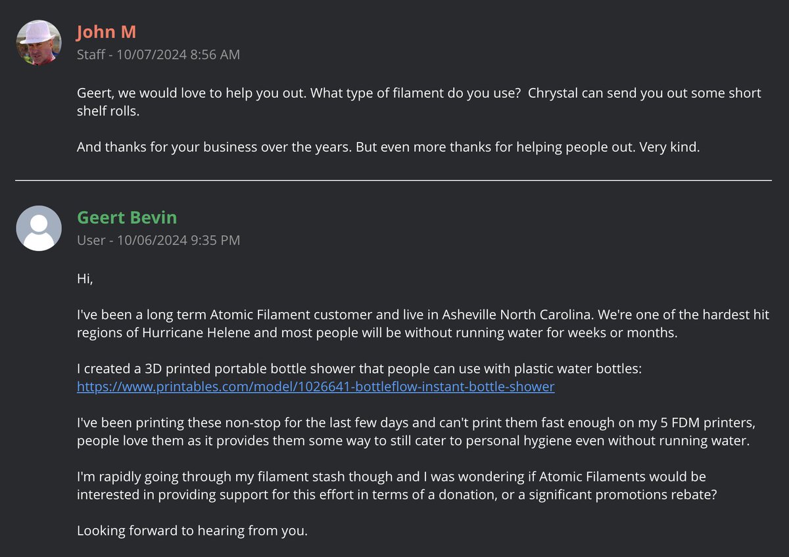
Task: Open the printables.com BottleFlow shower link
Action: (x=316, y=387)
